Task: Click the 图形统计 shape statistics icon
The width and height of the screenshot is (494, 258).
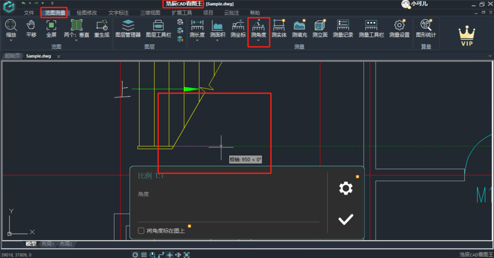Action: click(426, 28)
